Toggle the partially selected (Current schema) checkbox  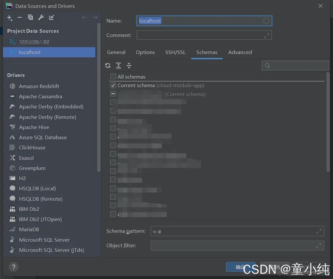coord(113,94)
